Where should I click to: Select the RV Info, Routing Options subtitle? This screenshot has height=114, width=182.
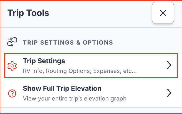(80, 71)
